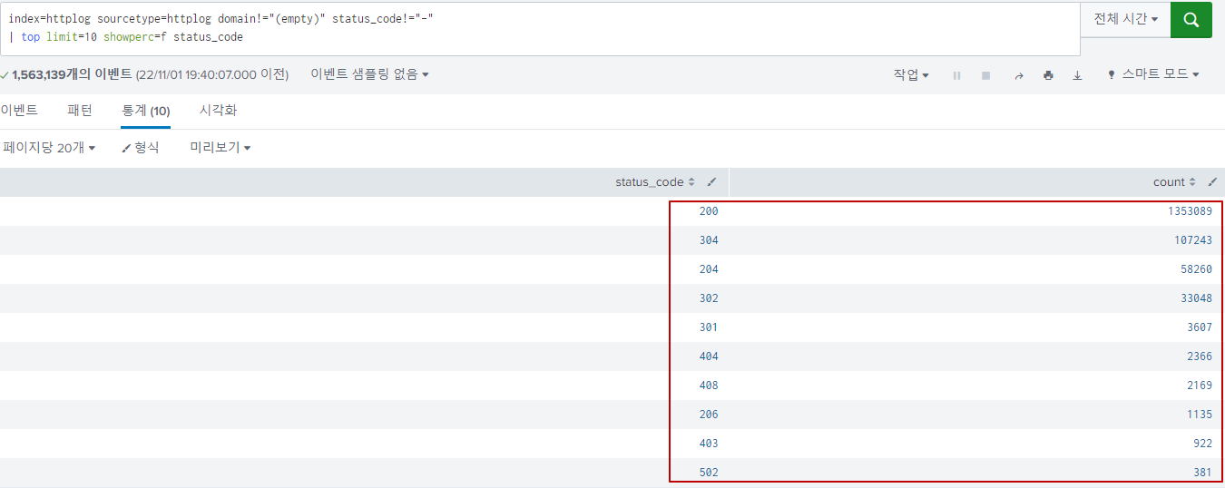
Task: Select status_code value 502
Action: 709,473
